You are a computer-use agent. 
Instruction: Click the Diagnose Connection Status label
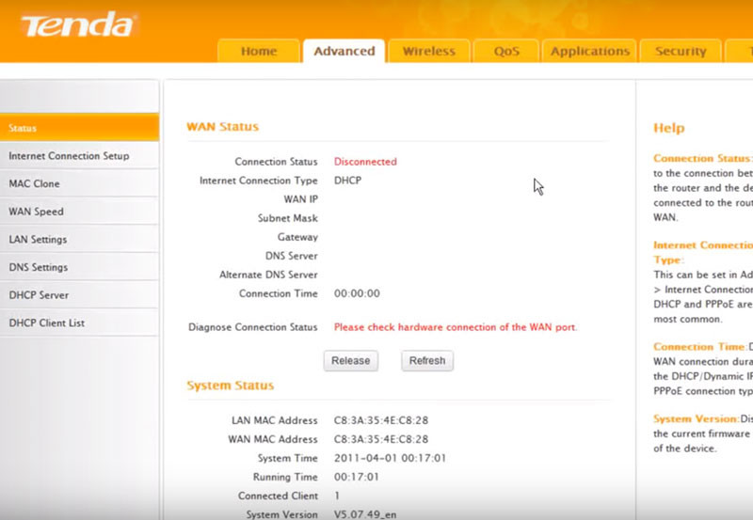tap(252, 327)
